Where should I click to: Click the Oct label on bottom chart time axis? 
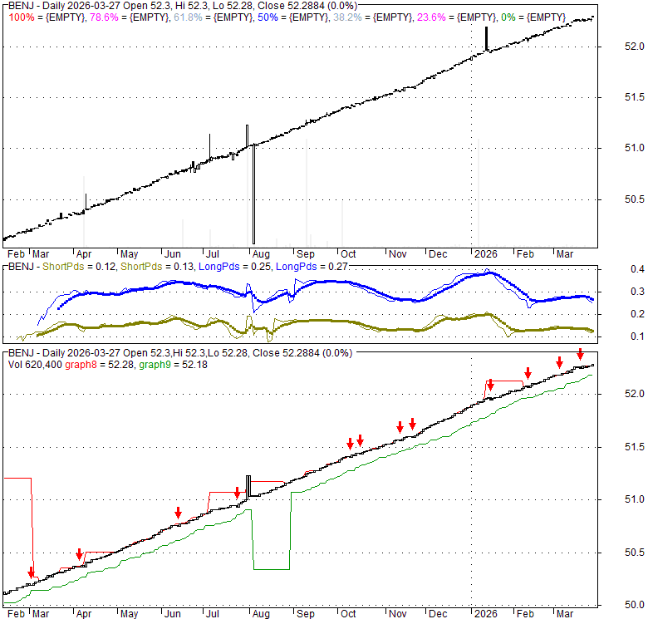(348, 614)
